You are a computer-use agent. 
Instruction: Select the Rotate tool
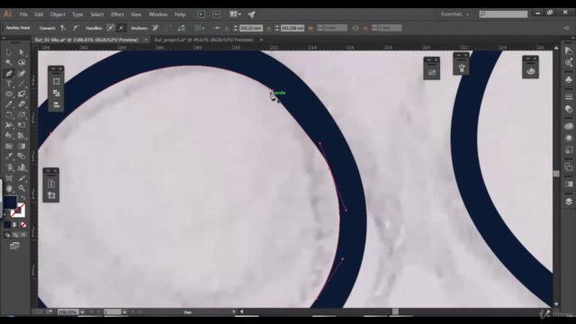[8, 114]
